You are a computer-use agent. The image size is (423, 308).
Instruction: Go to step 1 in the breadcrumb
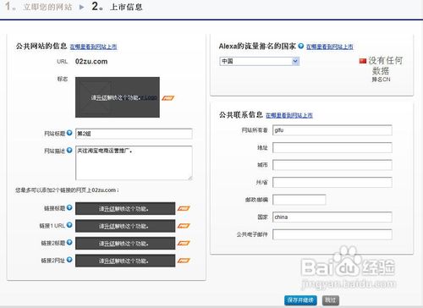[x=39, y=7]
